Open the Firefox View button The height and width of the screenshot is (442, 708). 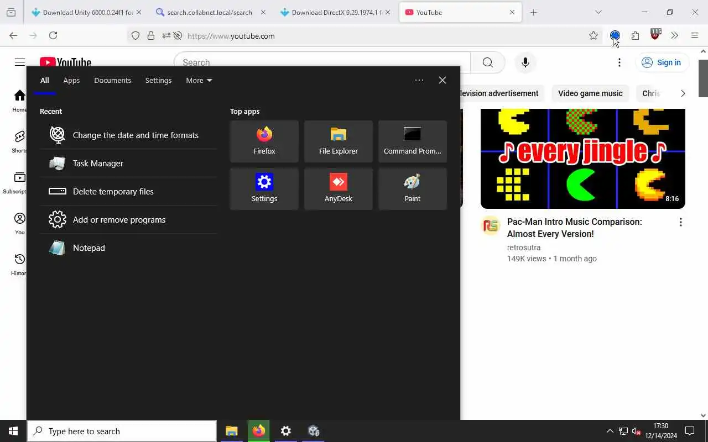coord(11,12)
